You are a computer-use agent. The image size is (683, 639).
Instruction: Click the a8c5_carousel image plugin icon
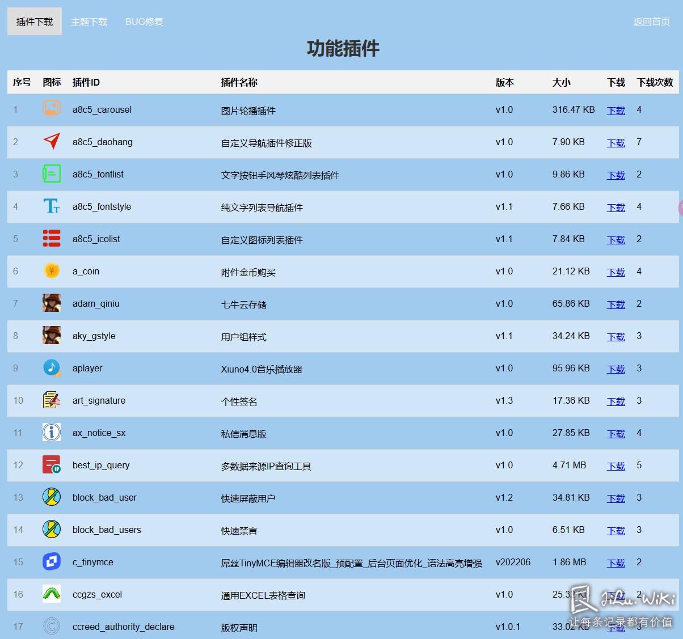[52, 108]
